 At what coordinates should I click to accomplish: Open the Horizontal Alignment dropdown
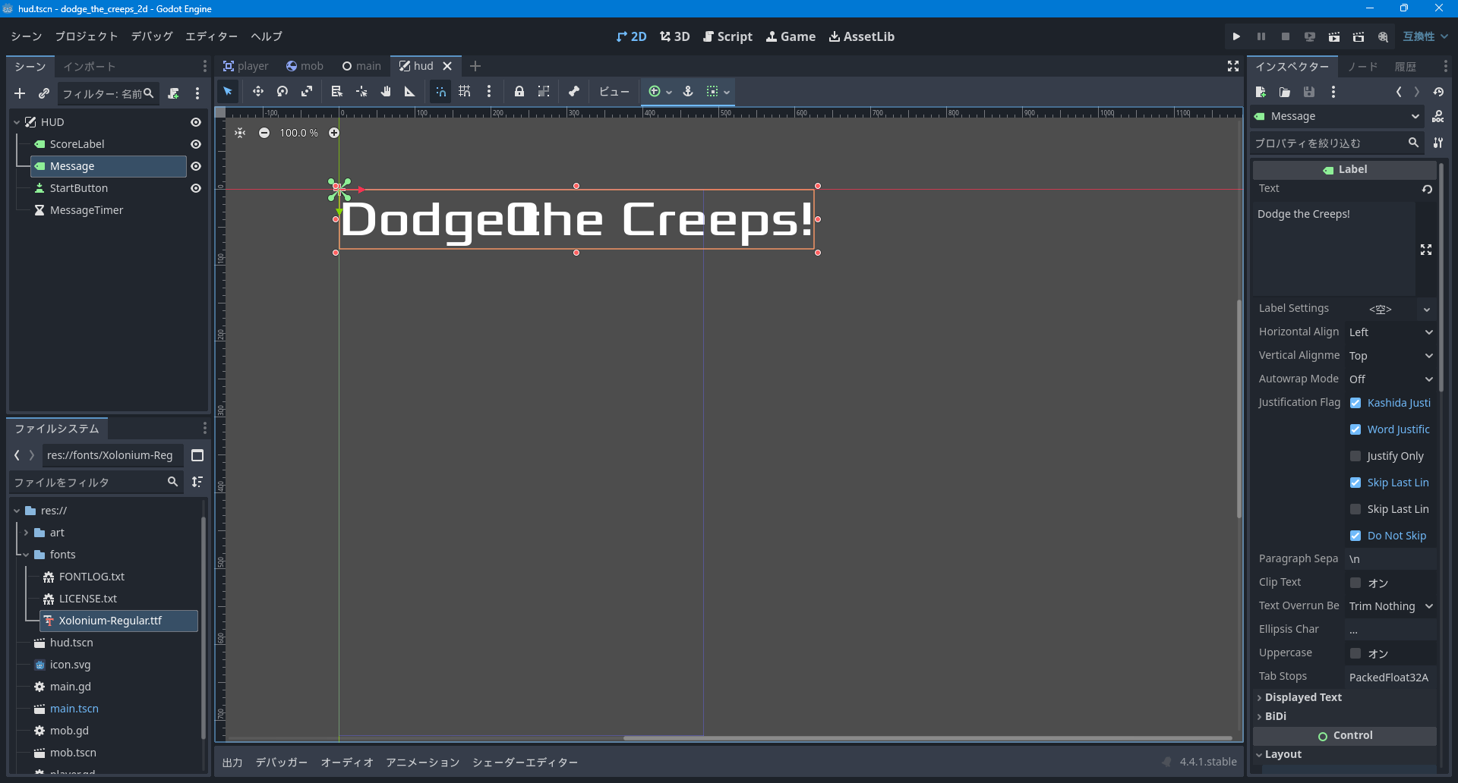(x=1391, y=332)
